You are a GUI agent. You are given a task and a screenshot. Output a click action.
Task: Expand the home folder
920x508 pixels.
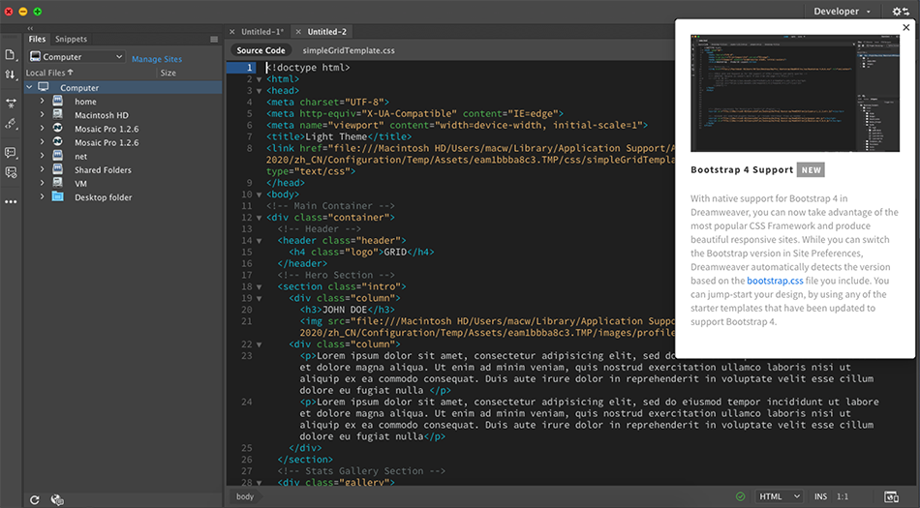pos(43,101)
